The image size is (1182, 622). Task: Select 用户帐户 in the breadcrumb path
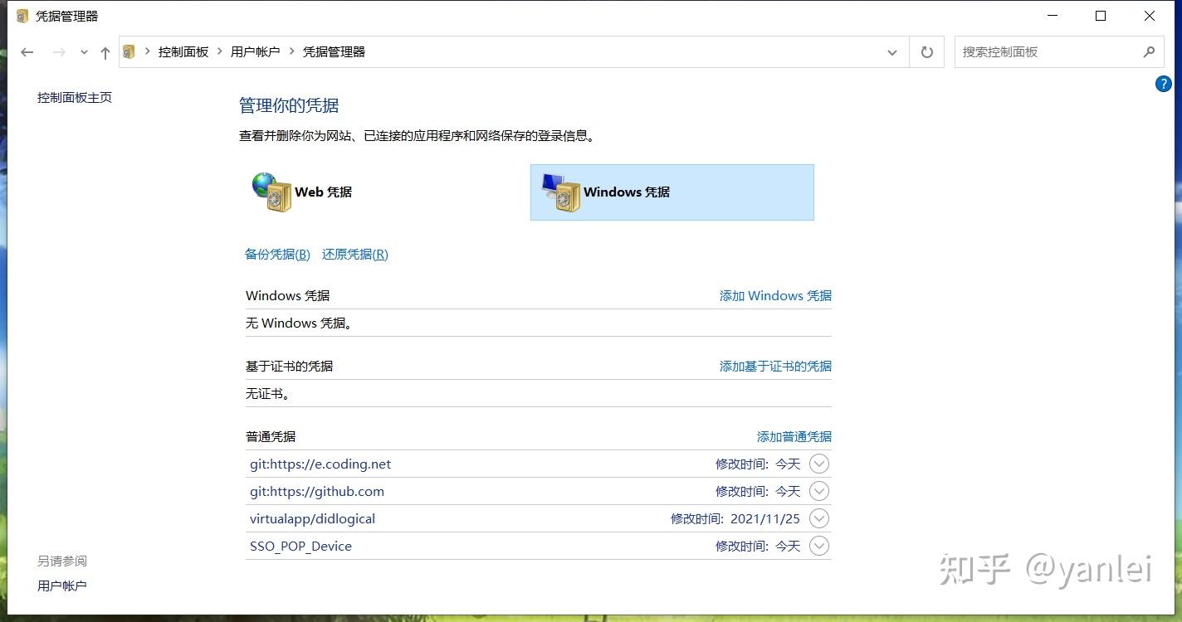255,51
